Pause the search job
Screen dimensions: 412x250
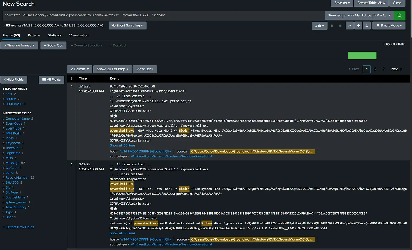[x=332, y=26]
